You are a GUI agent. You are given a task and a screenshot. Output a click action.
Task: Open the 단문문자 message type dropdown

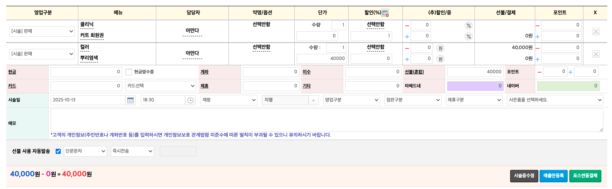(x=85, y=151)
